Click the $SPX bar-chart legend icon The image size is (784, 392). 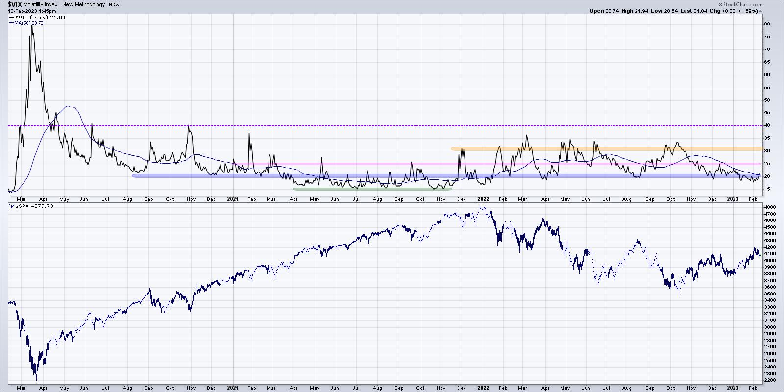(12, 206)
